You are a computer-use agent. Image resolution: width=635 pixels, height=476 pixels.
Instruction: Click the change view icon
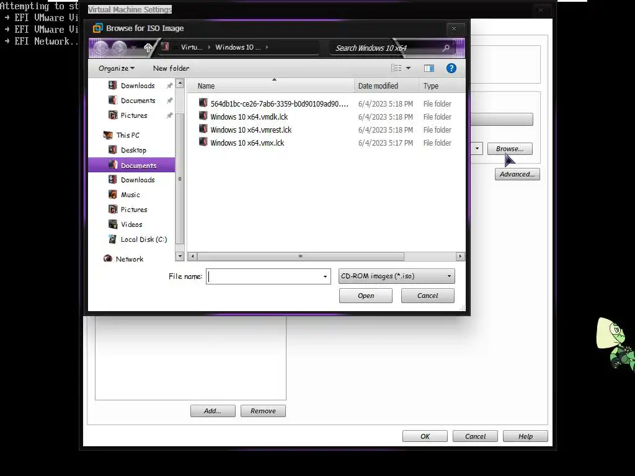click(x=396, y=68)
